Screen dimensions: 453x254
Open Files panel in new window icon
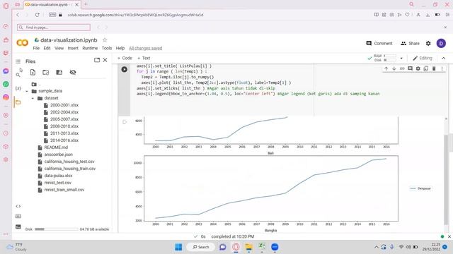point(97,60)
